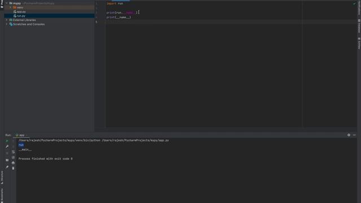Viewport: 361px width, 203px height.
Task: Collapse the mypy project root folder
Action: (7, 3)
